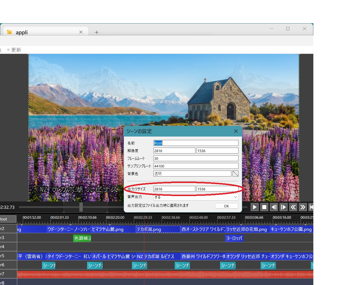
Task: Select the appli tab
Action: pos(43,32)
